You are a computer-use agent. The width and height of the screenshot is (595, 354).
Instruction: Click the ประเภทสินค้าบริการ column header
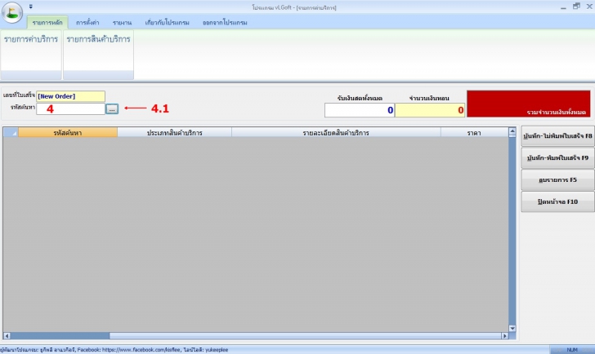point(175,132)
